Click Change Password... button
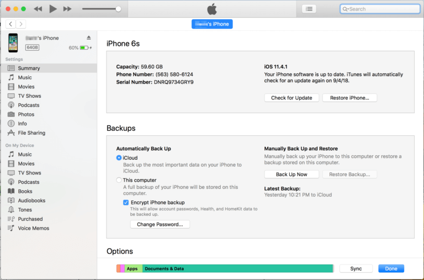This screenshot has width=424, height=280. point(160,224)
